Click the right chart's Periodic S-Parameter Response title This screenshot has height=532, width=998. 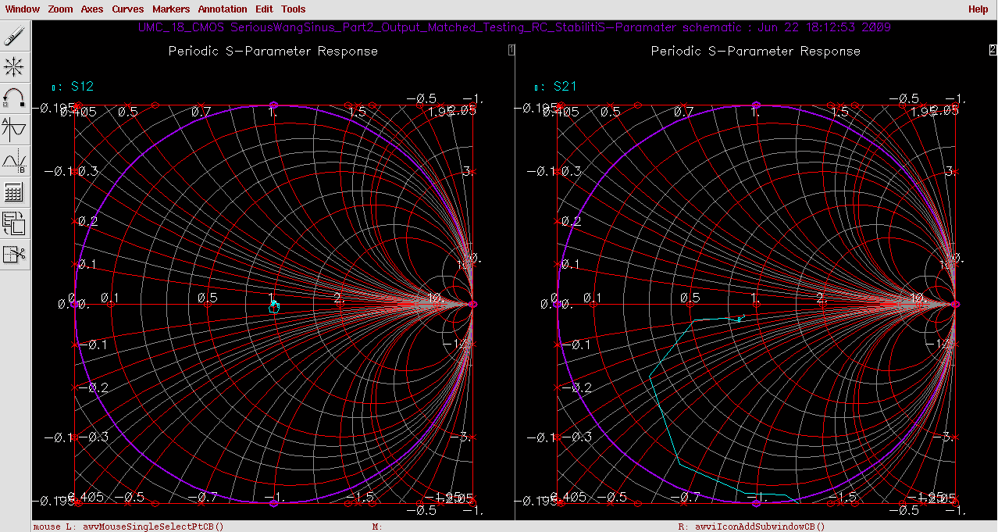[756, 52]
